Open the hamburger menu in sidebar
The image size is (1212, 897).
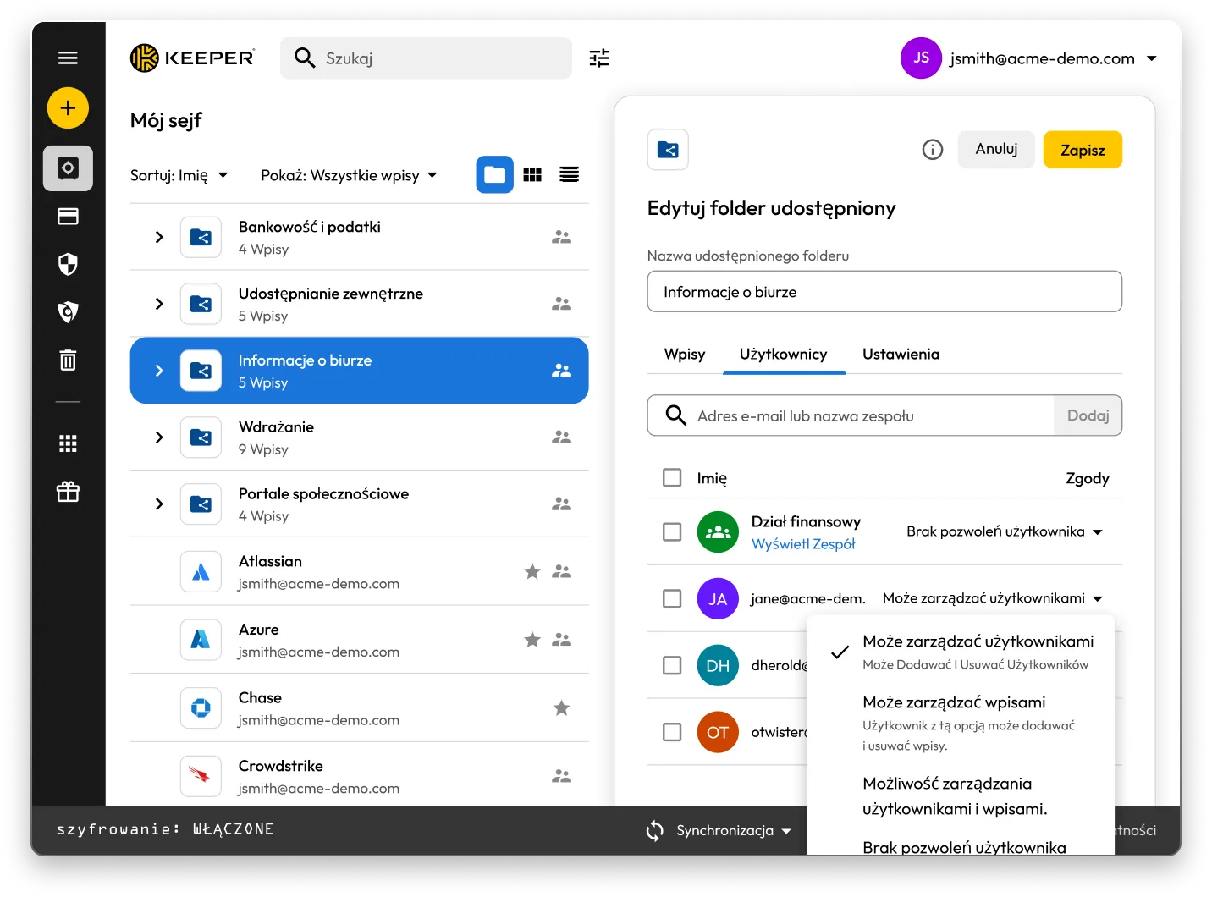[68, 58]
